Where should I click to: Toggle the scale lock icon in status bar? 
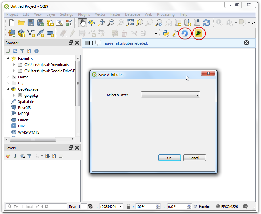(x=128, y=207)
